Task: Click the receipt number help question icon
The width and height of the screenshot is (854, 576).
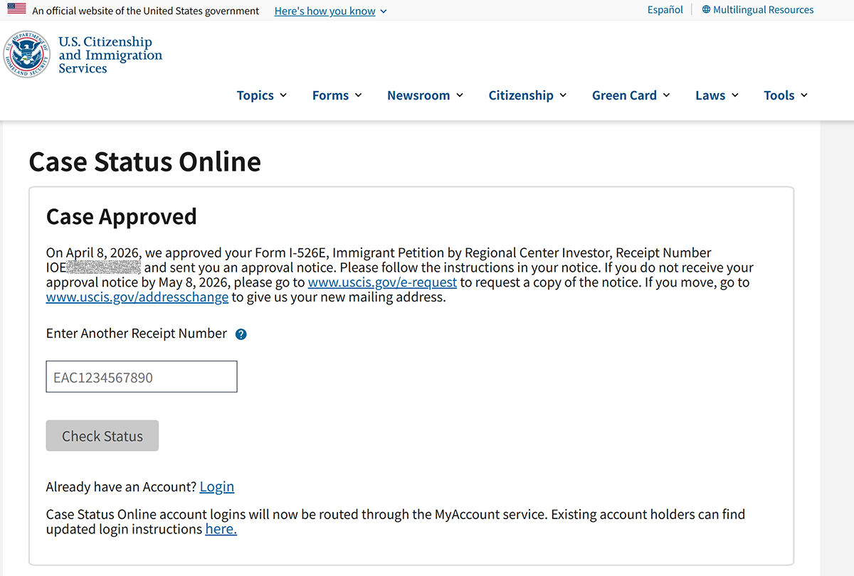Action: [x=241, y=334]
